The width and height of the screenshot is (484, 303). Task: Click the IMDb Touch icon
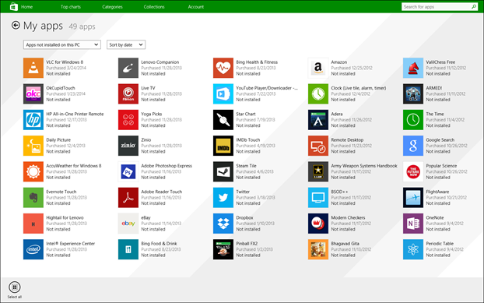[x=223, y=146]
